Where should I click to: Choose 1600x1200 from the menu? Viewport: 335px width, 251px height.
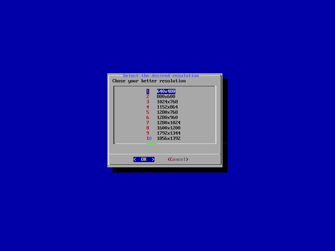[x=164, y=128]
